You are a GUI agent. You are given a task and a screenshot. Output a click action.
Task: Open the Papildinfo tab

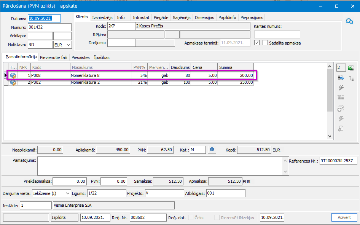coord(227,18)
